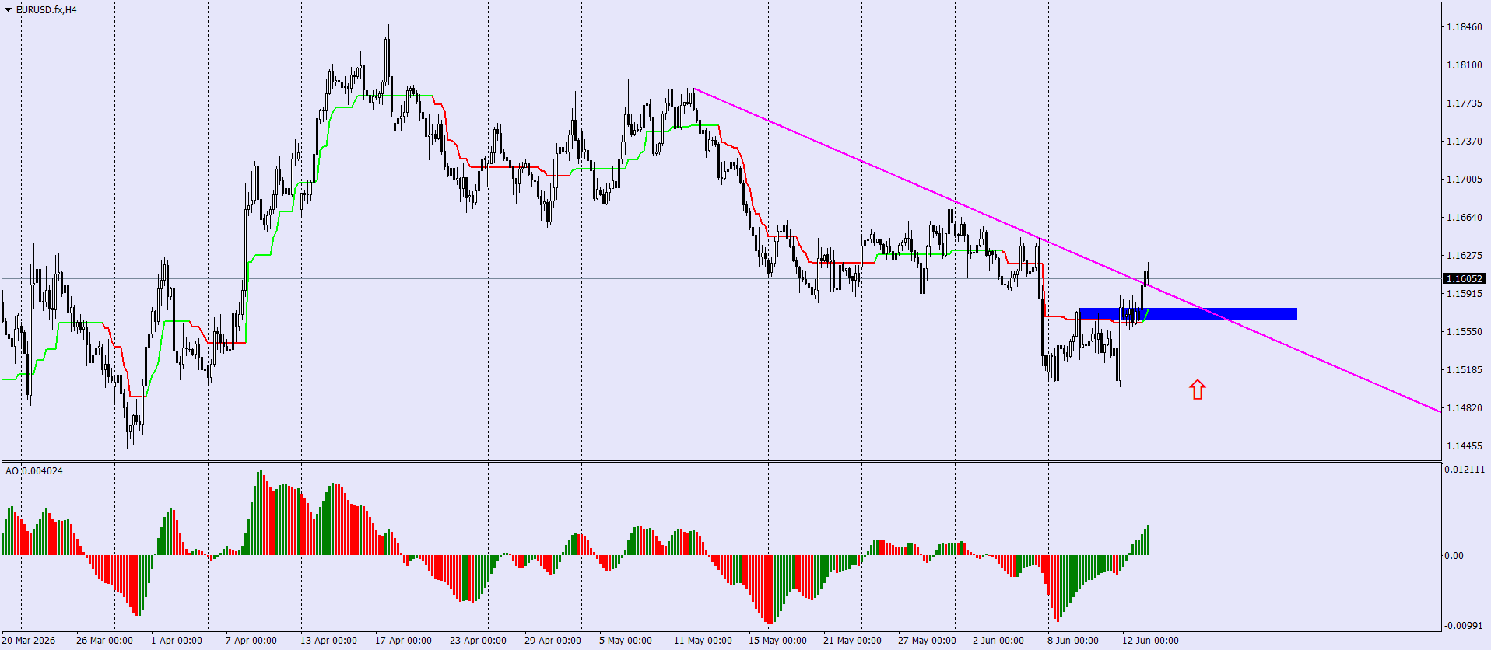
Task: Click the 26 Mar 00:00 time label
Action: (x=104, y=641)
